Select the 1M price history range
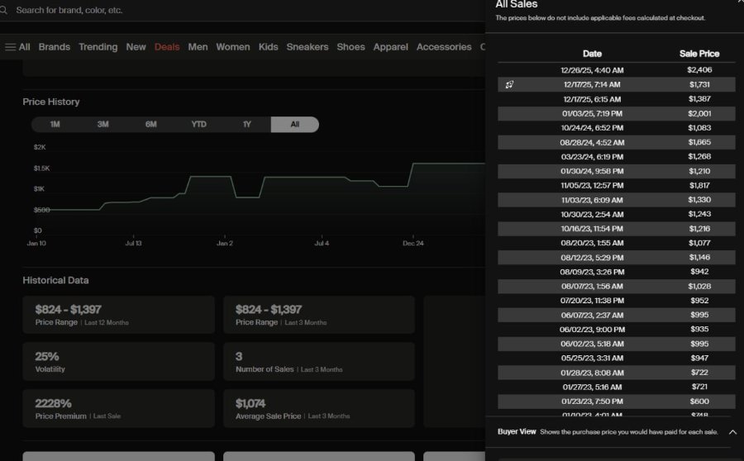 [55, 124]
